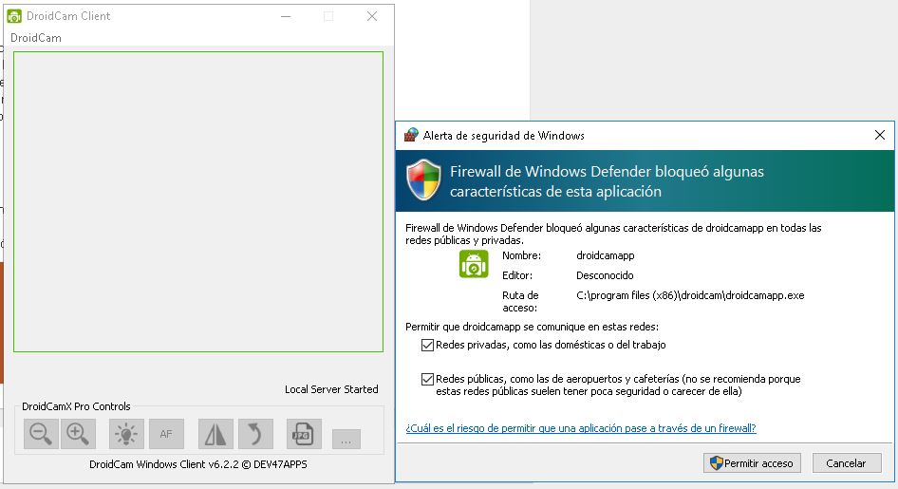Image resolution: width=898 pixels, height=489 pixels.
Task: Click the Desconocido editor value
Action: coord(605,275)
